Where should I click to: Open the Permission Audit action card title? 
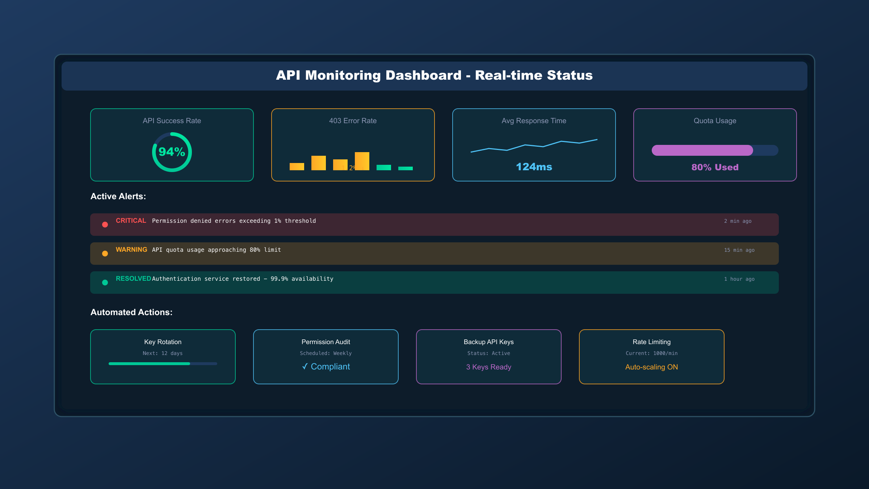coord(326,342)
